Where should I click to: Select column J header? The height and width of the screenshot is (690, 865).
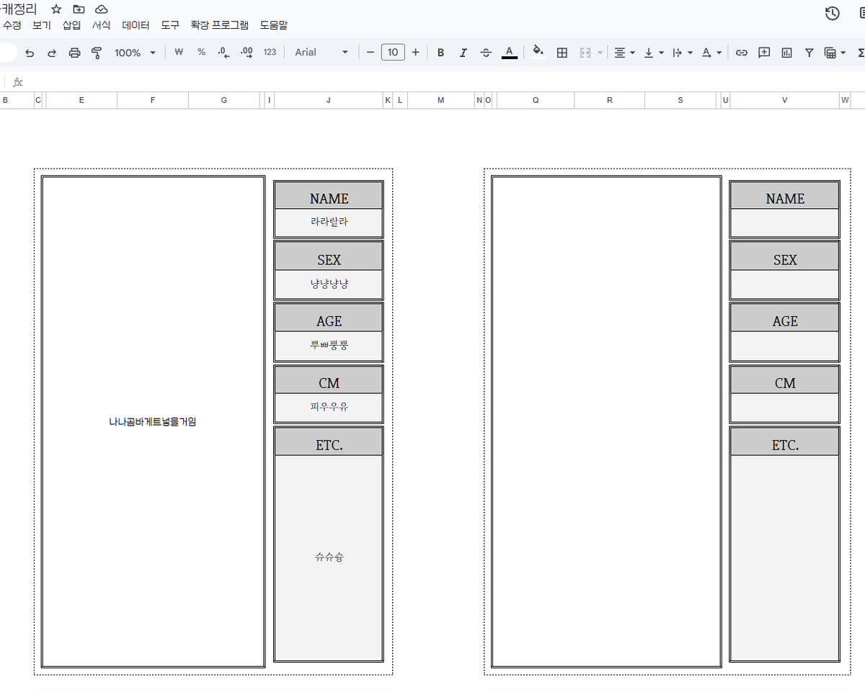pos(329,100)
